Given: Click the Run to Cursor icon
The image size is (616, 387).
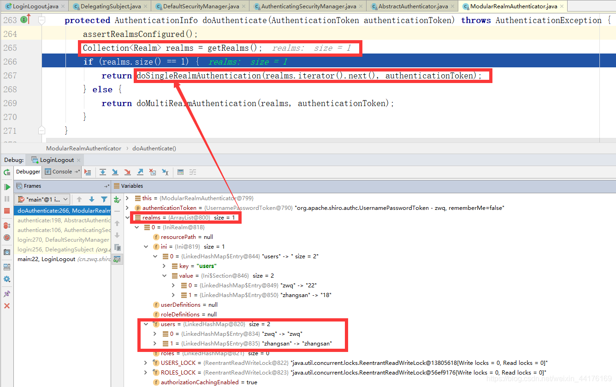Looking at the screenshot, I should [165, 172].
